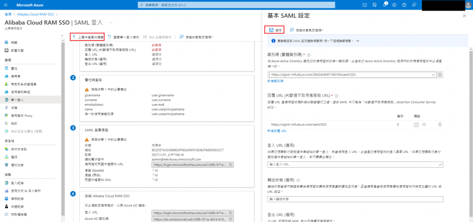Click the Alibaba Cloud RAM SSO breadcrumb

click(x=36, y=14)
